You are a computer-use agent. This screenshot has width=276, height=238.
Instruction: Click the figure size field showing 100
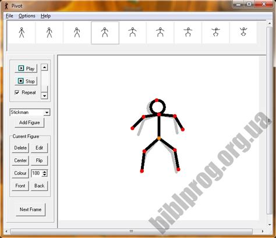(x=37, y=173)
